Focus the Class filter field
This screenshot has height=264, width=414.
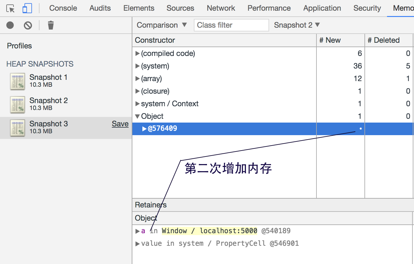[231, 25]
